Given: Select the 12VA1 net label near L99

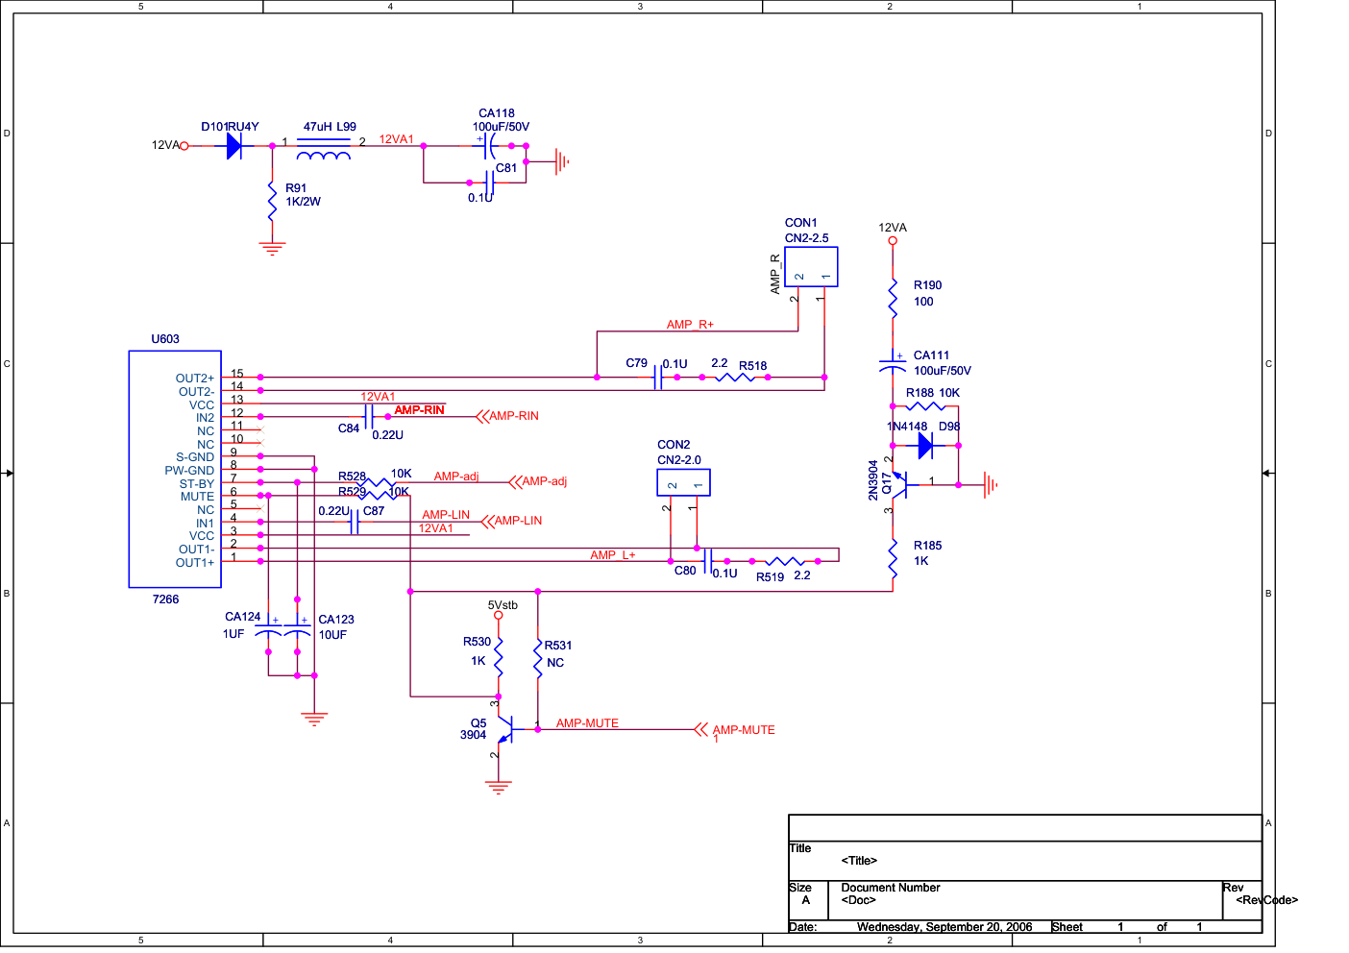Looking at the screenshot, I should pos(396,139).
